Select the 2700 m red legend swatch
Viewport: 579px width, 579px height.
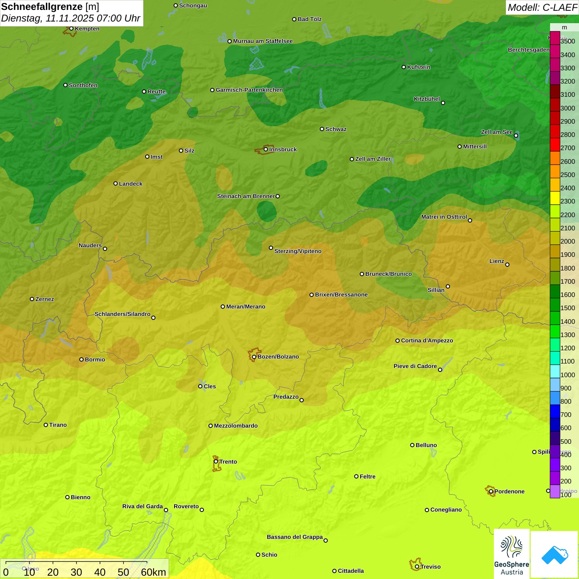[x=555, y=145]
